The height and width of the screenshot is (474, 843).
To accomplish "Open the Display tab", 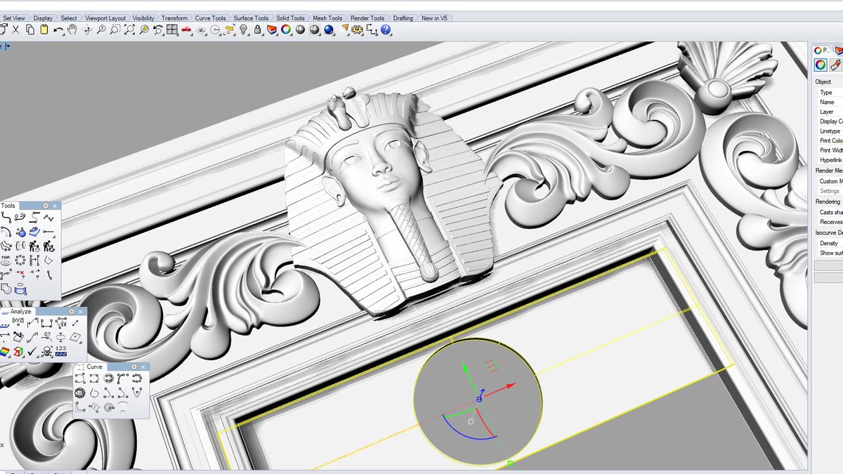I will [43, 18].
